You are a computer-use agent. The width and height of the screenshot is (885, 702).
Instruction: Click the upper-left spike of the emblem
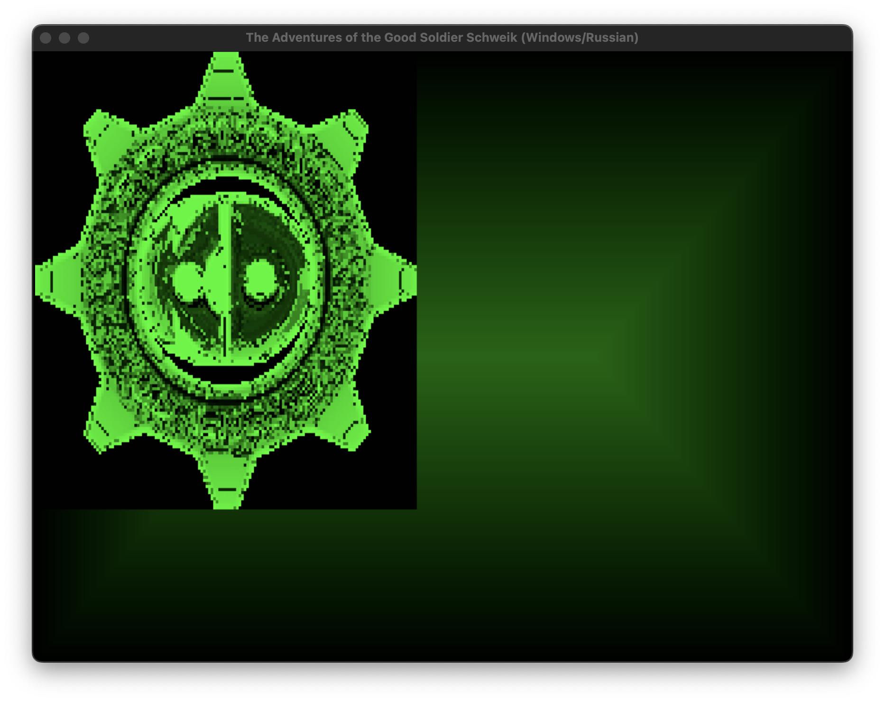point(105,137)
